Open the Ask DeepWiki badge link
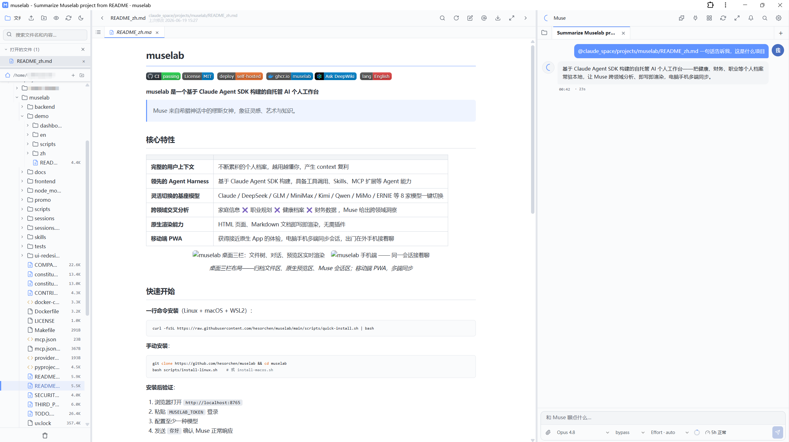 (x=335, y=76)
